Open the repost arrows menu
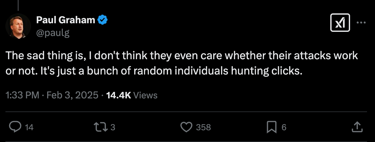 (x=100, y=127)
